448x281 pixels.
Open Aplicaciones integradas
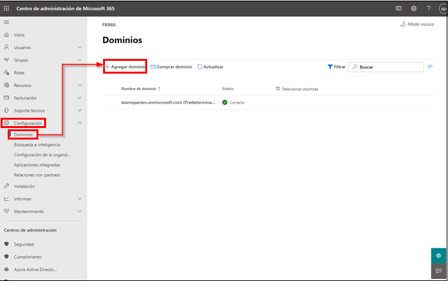tap(37, 165)
